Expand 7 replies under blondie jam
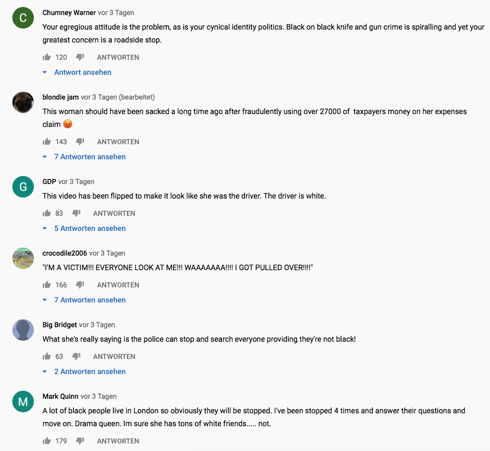Screen dimensions: 490x451 click(x=89, y=157)
